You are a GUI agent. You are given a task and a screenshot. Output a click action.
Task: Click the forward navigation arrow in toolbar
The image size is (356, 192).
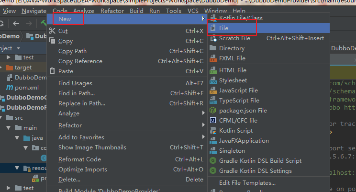pos(29,23)
